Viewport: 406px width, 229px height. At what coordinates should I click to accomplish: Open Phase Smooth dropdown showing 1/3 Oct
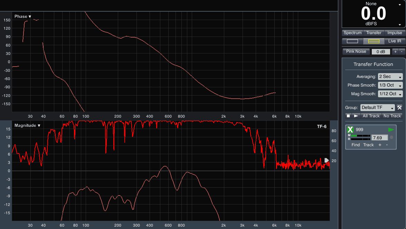[390, 85]
